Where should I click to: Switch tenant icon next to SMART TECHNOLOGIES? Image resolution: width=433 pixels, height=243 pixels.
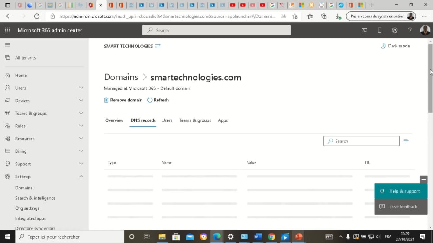click(158, 46)
